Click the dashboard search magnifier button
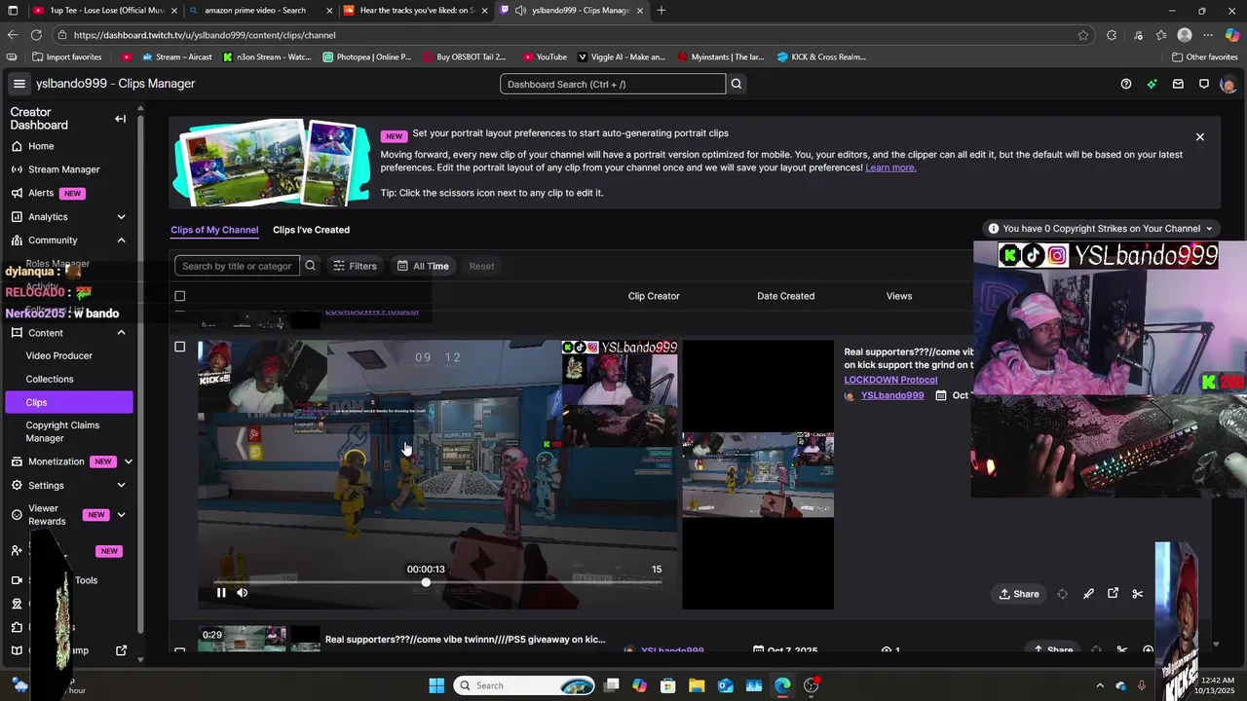Screen dimensions: 1247x701 pyautogui.click(x=737, y=84)
